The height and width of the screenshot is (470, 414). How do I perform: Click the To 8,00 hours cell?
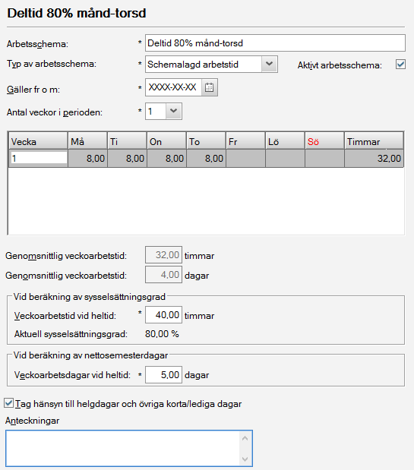click(207, 158)
